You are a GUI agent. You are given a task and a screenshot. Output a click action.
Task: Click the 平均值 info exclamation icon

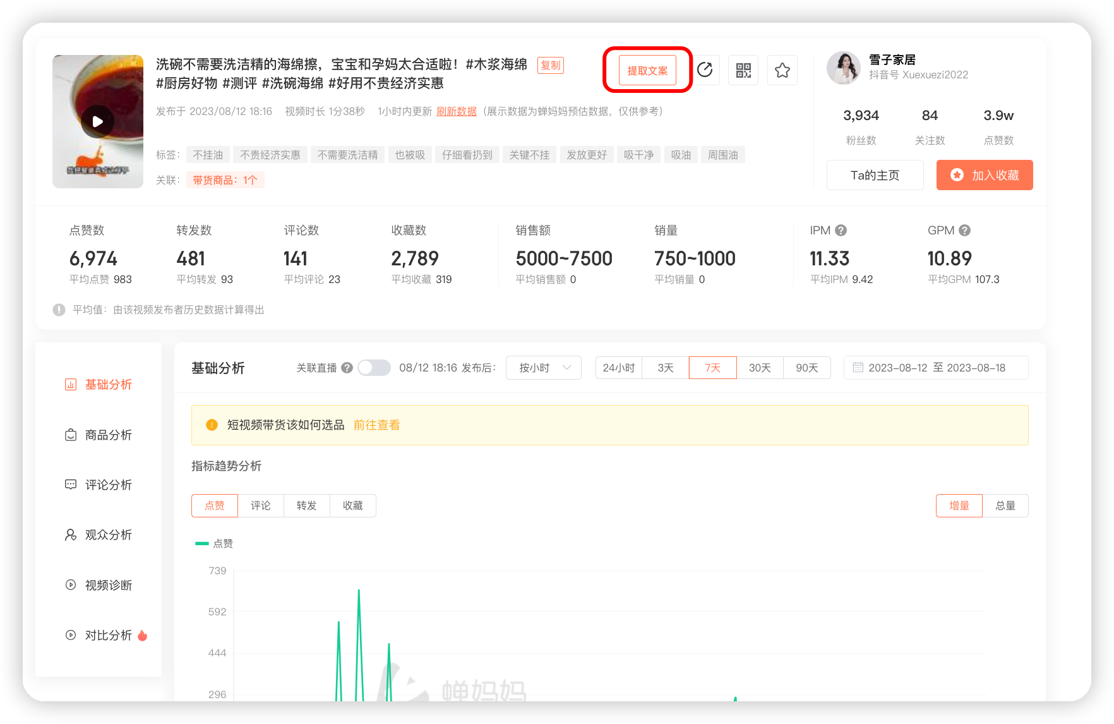tap(59, 310)
